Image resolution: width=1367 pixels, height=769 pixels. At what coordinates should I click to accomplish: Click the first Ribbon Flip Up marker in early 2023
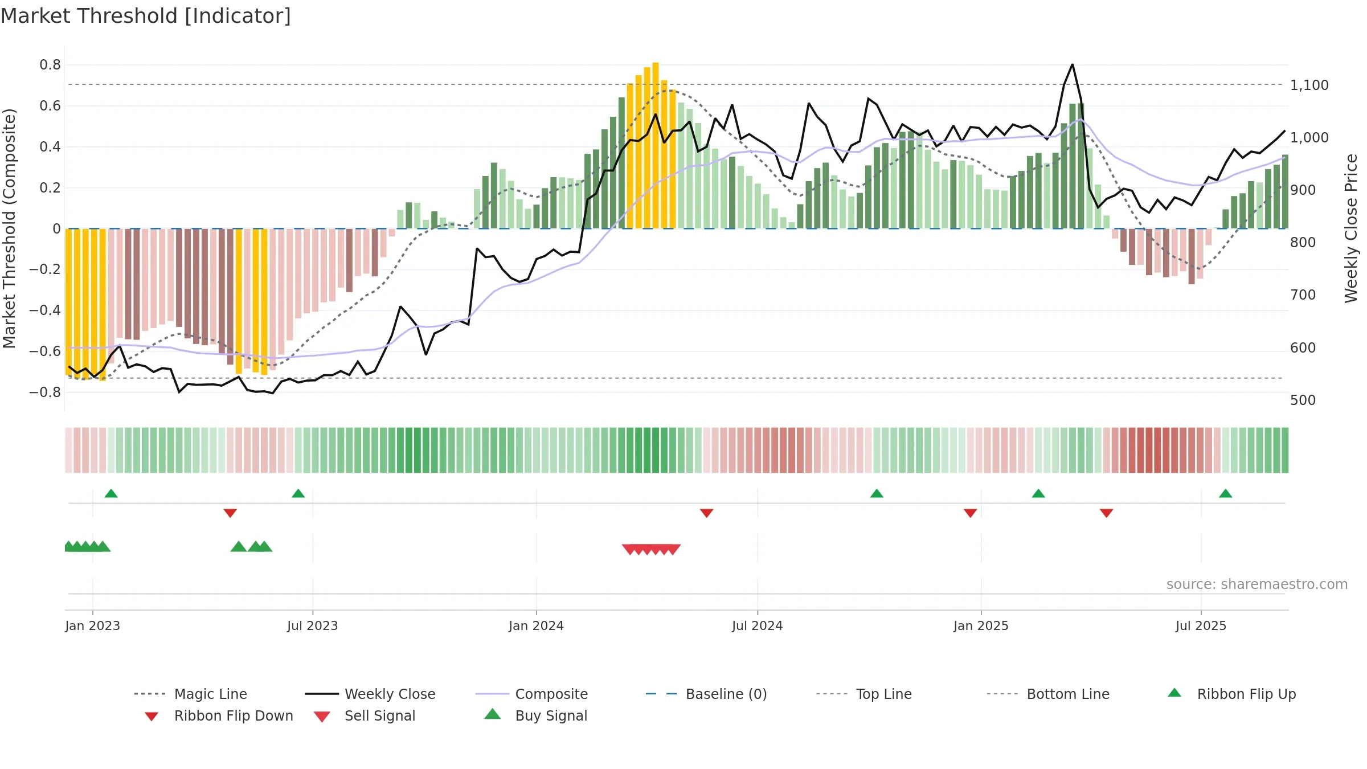[x=111, y=493]
